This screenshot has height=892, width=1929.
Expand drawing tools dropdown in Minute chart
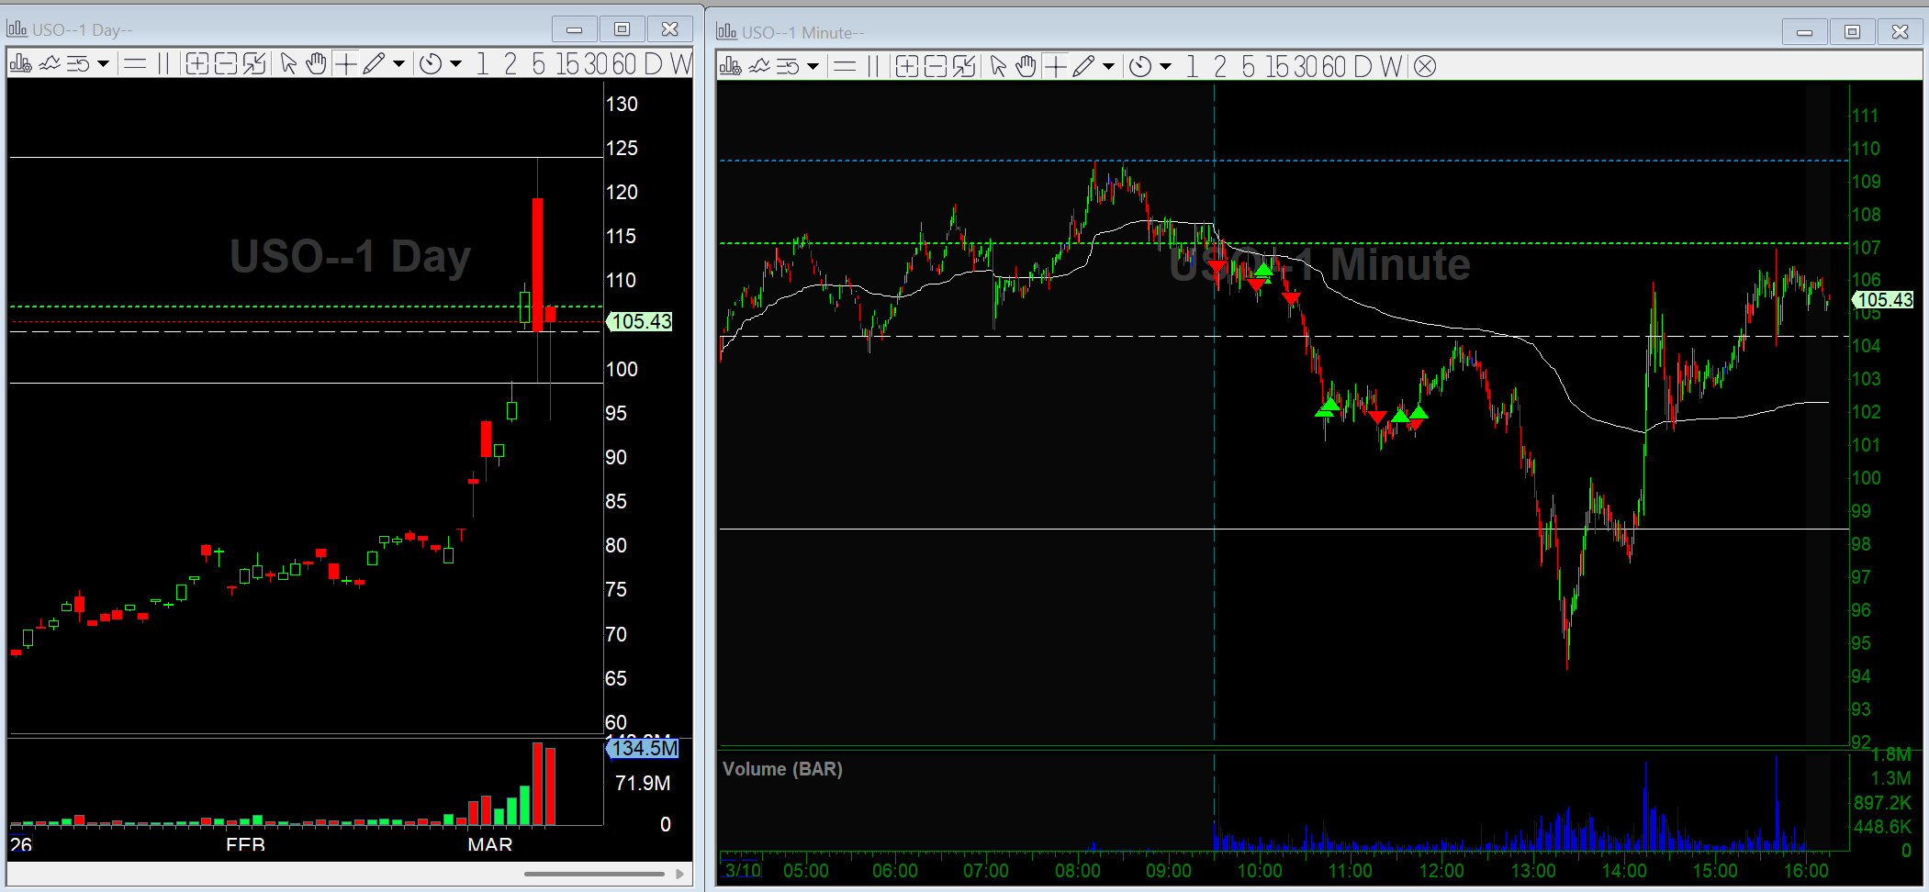click(x=1108, y=67)
